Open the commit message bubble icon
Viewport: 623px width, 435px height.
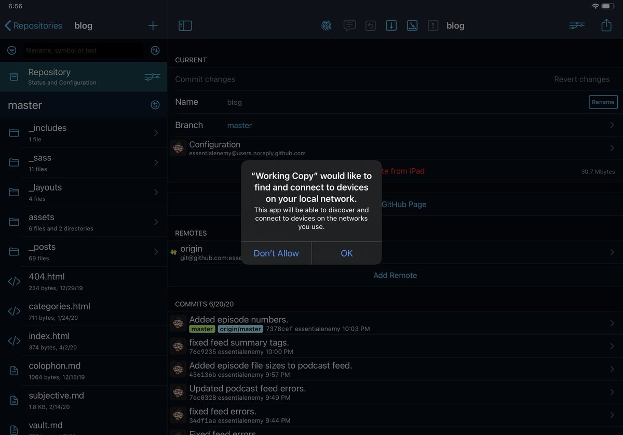[349, 25]
